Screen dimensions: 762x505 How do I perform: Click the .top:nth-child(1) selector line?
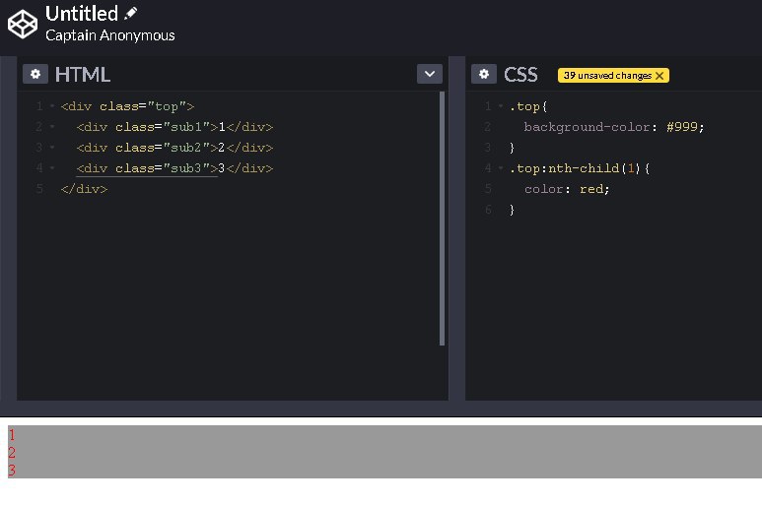(580, 168)
